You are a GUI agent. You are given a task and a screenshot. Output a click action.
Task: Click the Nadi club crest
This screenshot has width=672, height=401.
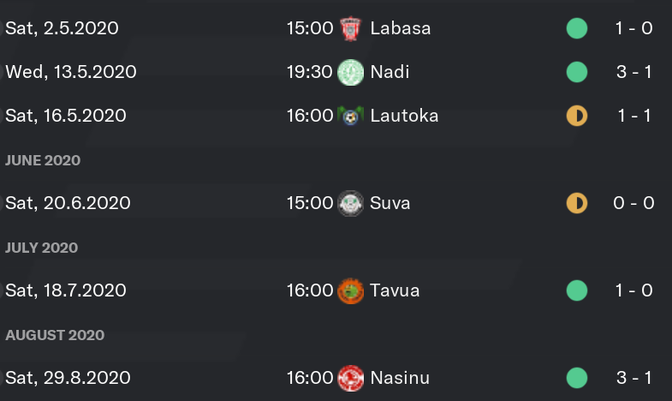[351, 72]
